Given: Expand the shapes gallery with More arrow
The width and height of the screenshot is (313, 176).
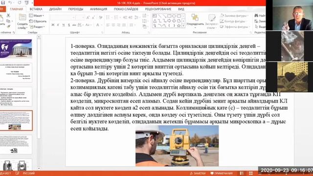Looking at the screenshot, I should pos(183,26).
